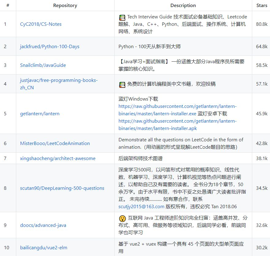Click the books emoji in free-programming-books row
Image resolution: width=270 pixels, height=256 pixels.
[122, 84]
